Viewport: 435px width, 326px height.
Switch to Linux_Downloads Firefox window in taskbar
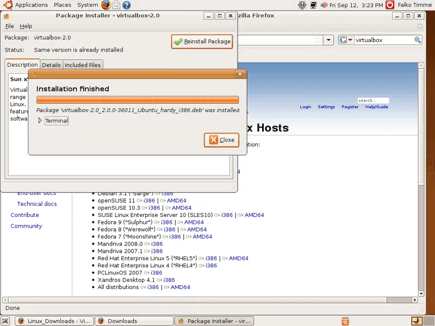point(54,321)
